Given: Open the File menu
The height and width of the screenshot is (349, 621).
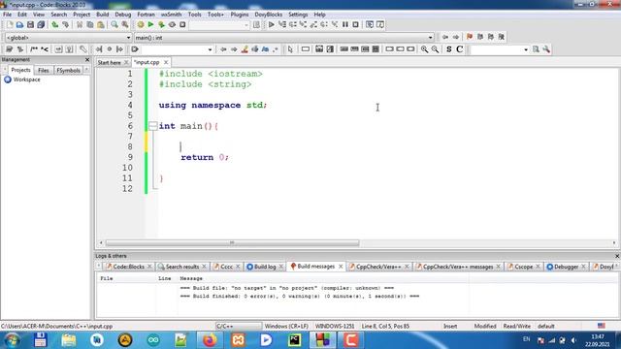Looking at the screenshot, I should point(7,15).
